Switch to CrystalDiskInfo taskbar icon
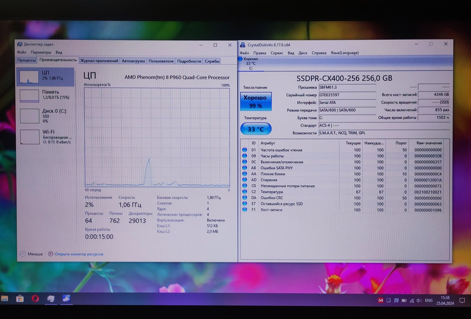The width and height of the screenshot is (471, 319). click(66, 298)
